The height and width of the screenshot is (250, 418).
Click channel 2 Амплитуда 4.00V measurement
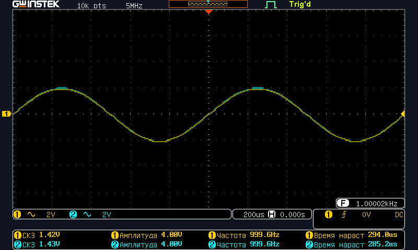(x=147, y=244)
